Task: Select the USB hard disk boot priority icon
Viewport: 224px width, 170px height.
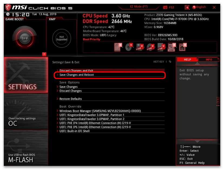Action: pyautogui.click(x=161, y=47)
